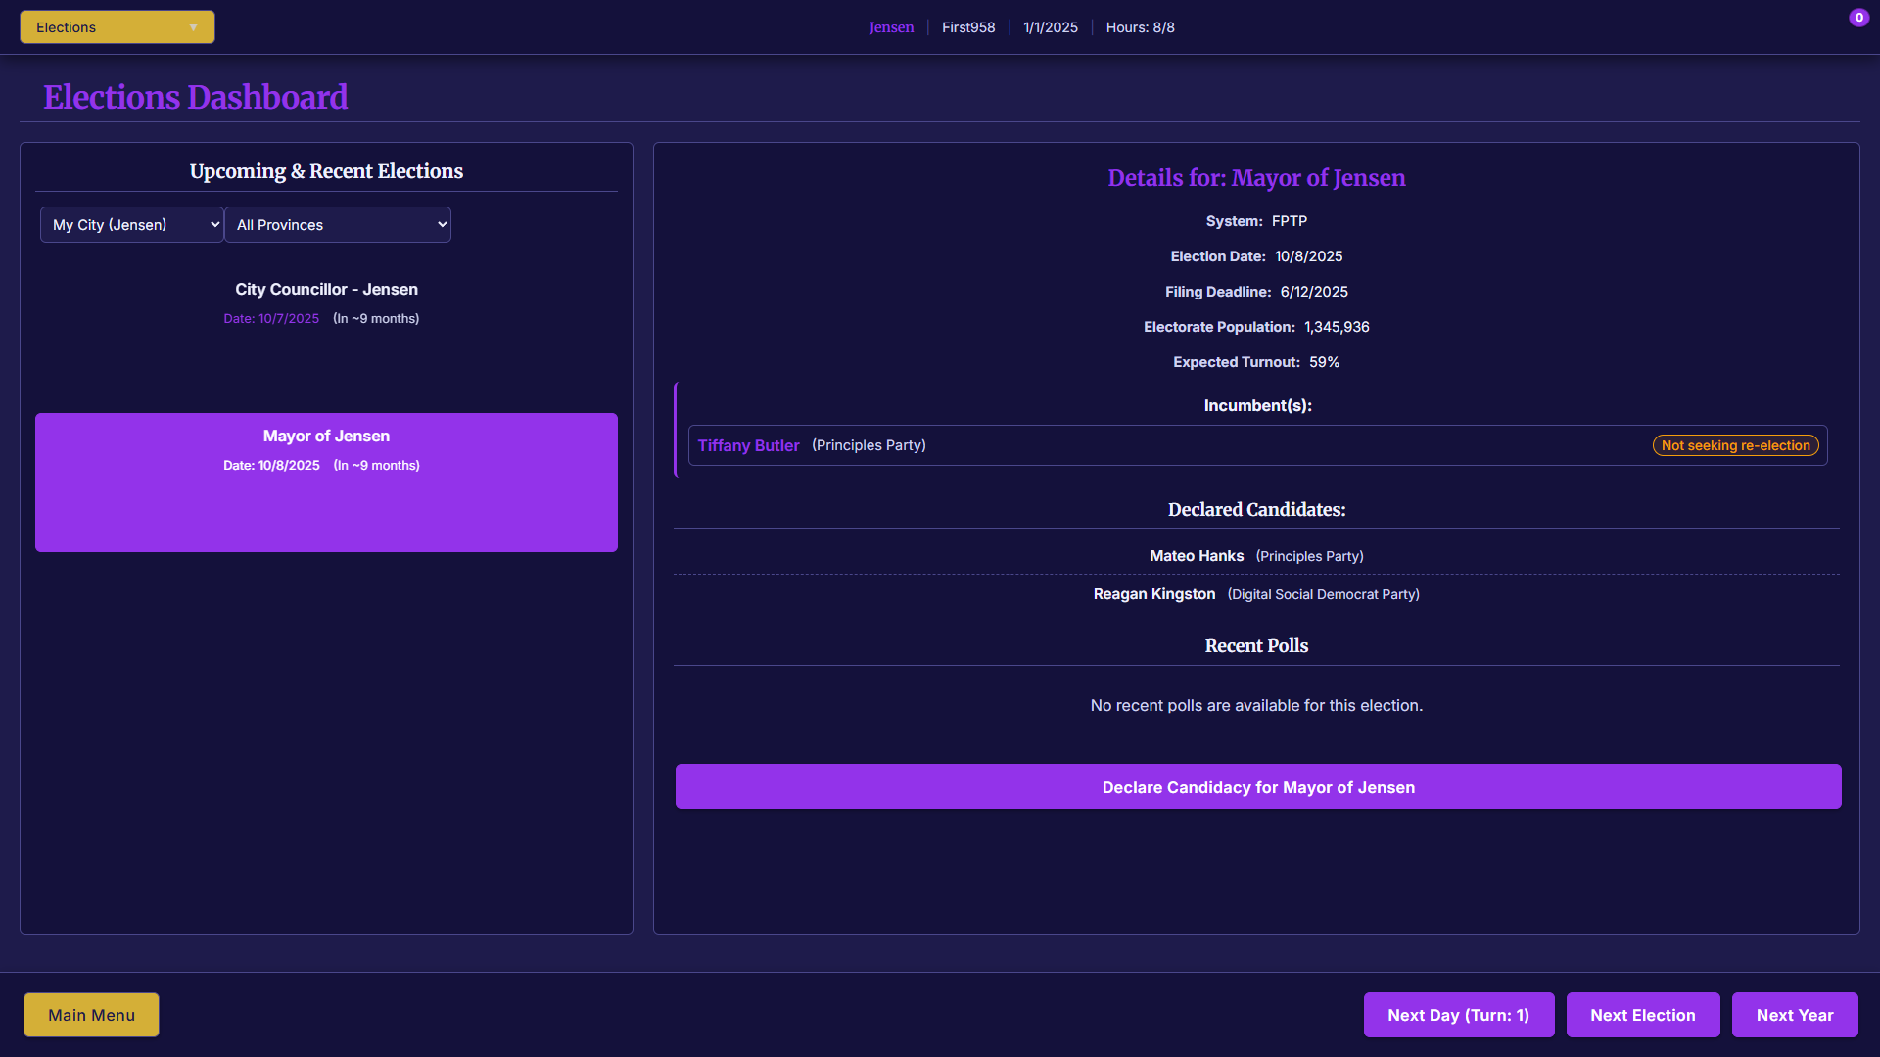Advance with Next Day (Turn: 1)
The height and width of the screenshot is (1057, 1880).
coord(1458,1015)
